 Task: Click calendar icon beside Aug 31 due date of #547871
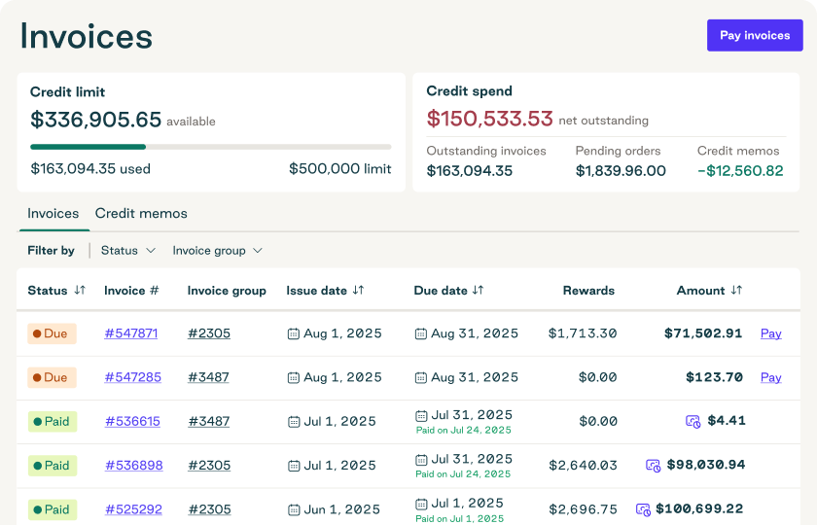click(x=420, y=333)
